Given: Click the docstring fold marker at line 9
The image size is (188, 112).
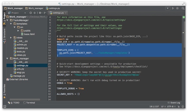Looking at the screenshot, I should tap(56, 31).
